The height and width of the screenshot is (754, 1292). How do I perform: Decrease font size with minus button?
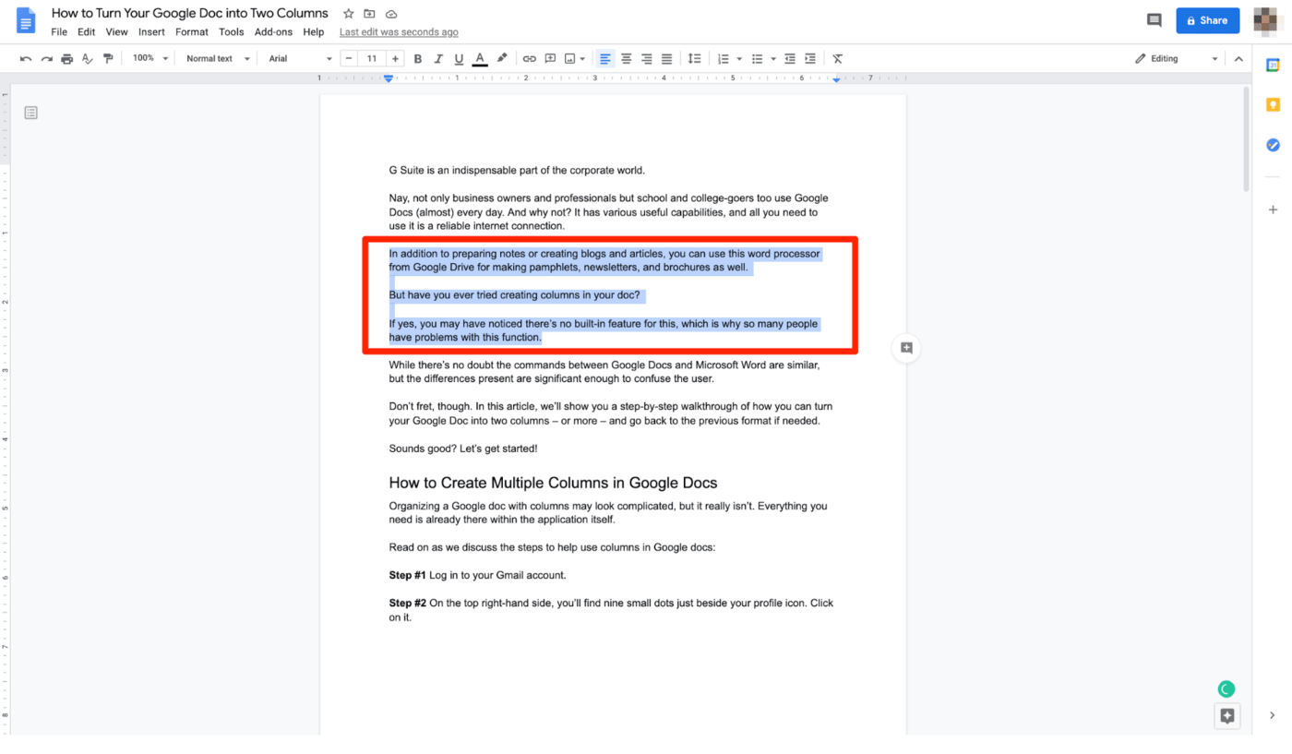click(x=349, y=58)
